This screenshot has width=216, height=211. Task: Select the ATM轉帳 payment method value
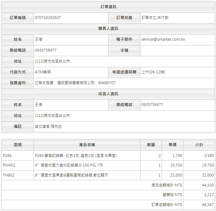[x=43, y=72]
